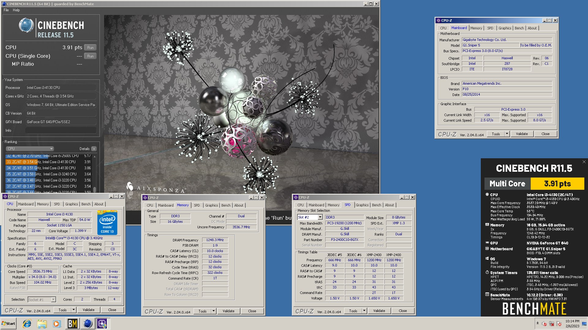Viewport: 588px width, 330px height.
Task: Click the empty Info field in Your System
Action: [x=61, y=130]
